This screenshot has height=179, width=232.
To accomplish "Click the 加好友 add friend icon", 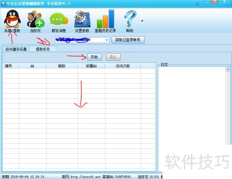I will coord(36,19).
